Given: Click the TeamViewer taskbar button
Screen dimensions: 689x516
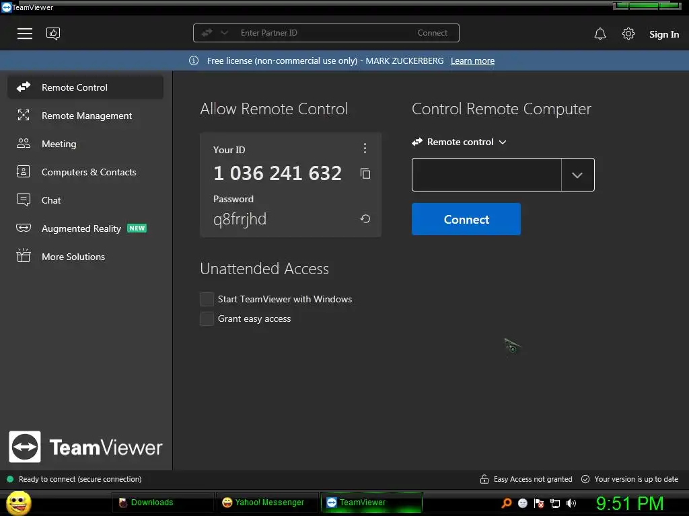Looking at the screenshot, I should coord(371,503).
